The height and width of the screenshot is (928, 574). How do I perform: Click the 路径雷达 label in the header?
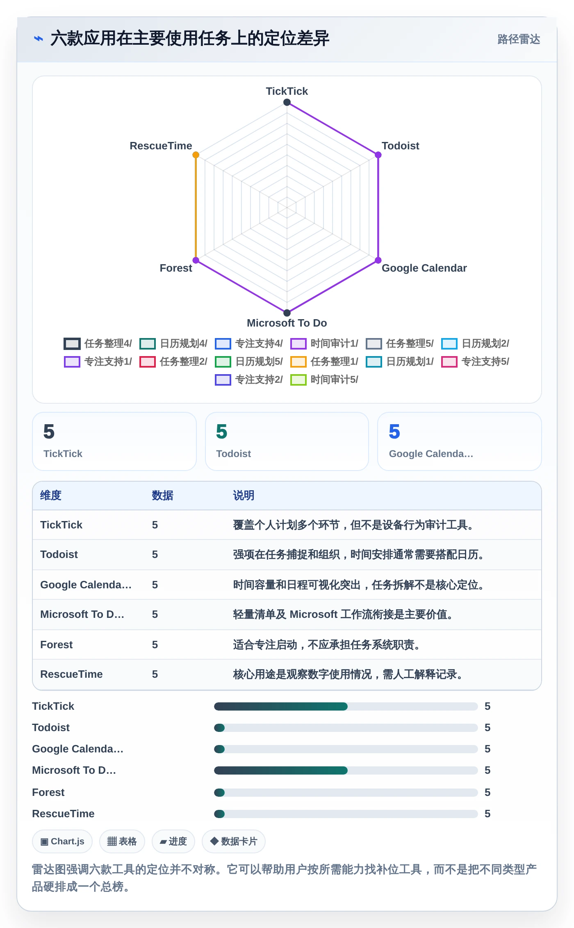point(519,39)
